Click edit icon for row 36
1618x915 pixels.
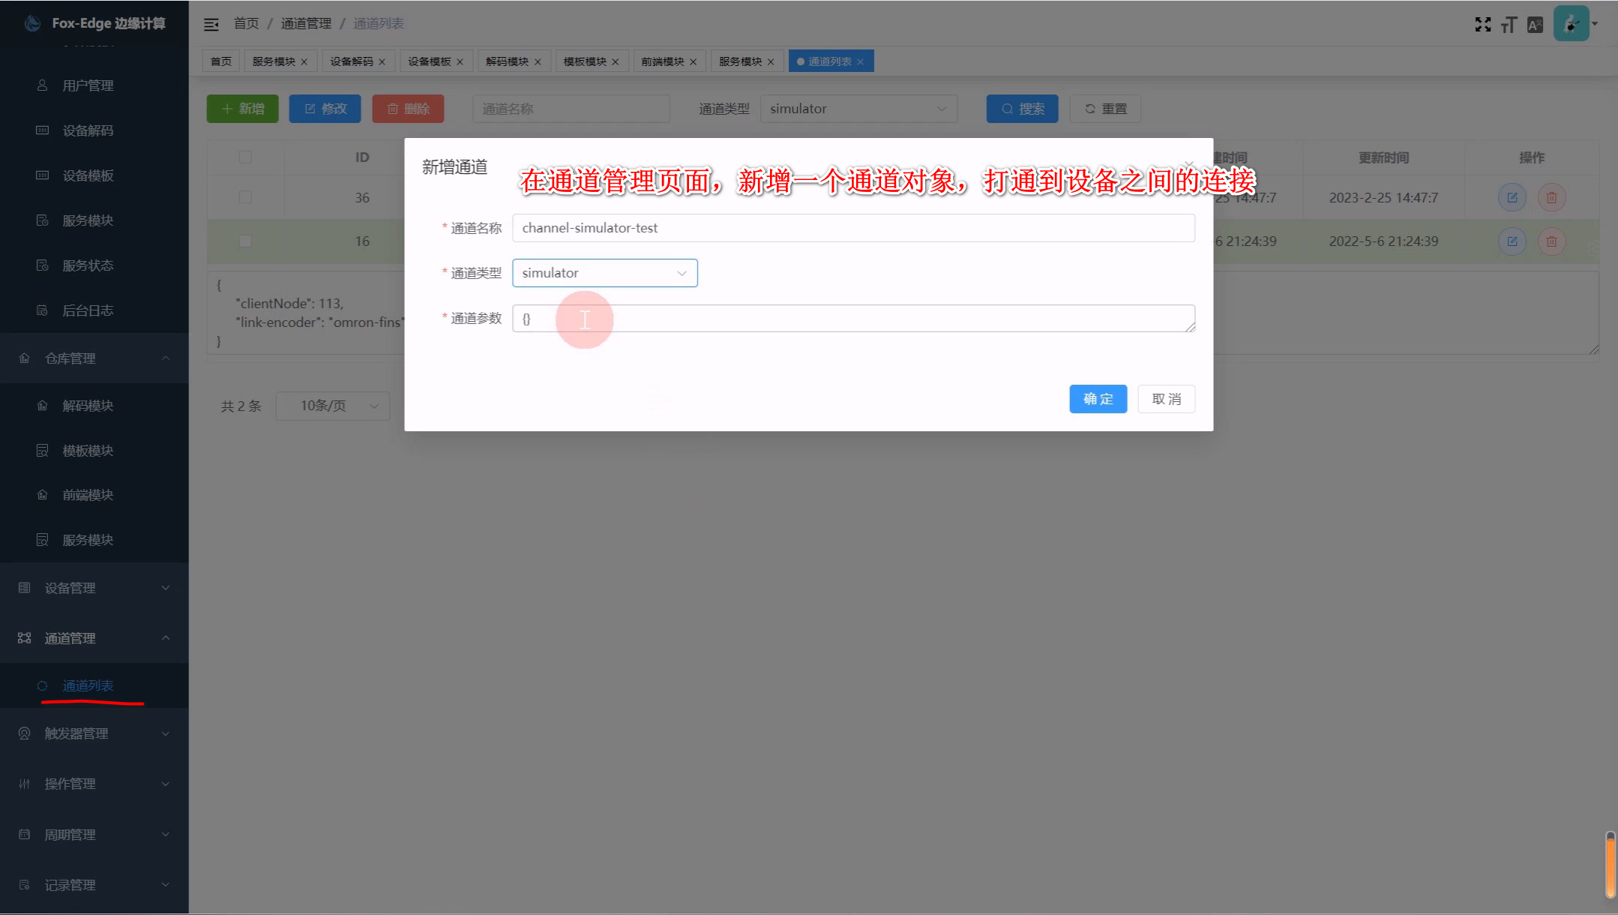coord(1512,197)
